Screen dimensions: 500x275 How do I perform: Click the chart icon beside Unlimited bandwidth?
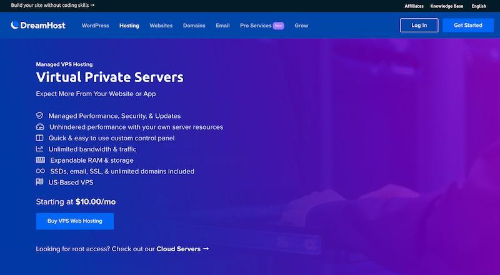point(39,148)
